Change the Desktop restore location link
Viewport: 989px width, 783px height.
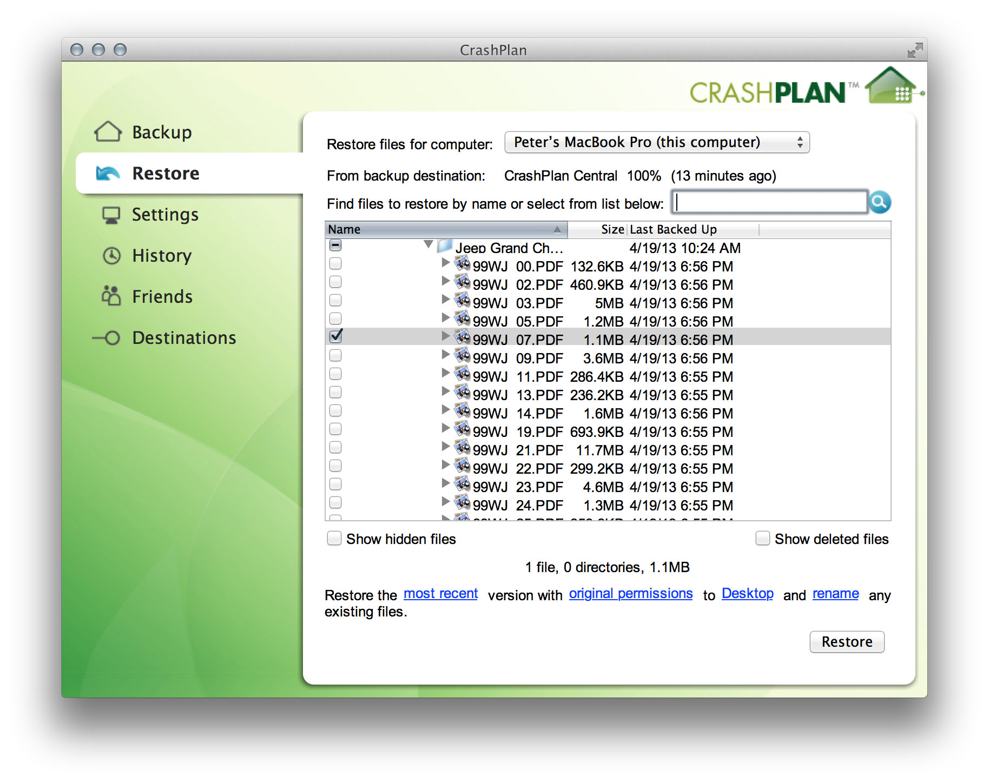pyautogui.click(x=747, y=594)
